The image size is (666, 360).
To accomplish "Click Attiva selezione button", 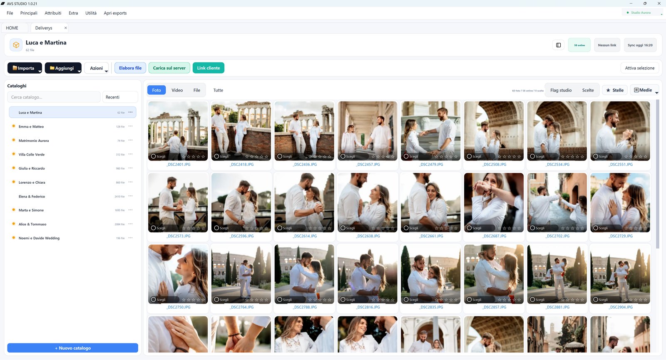I will pos(640,68).
